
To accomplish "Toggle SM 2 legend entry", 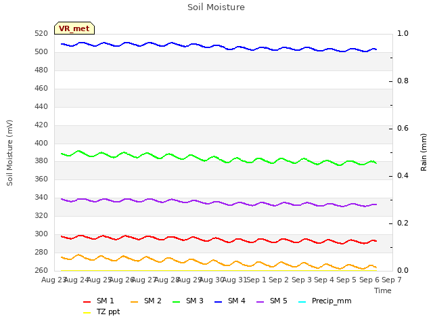I will [x=146, y=301].
